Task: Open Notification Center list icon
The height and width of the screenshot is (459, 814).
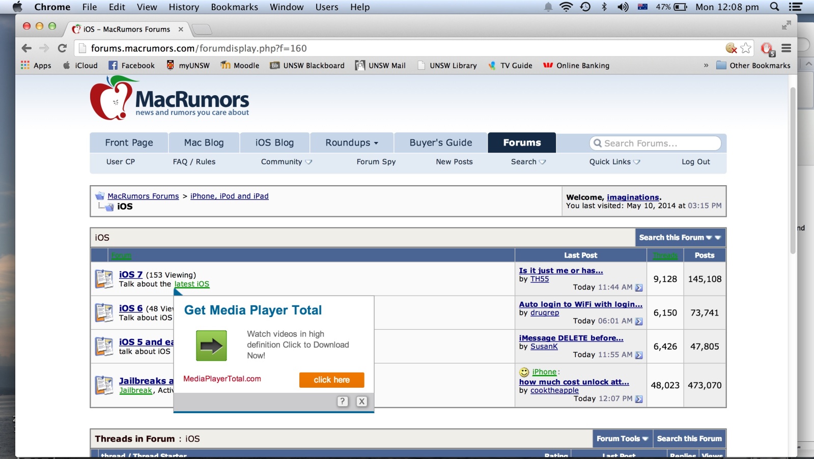Action: 795,7
